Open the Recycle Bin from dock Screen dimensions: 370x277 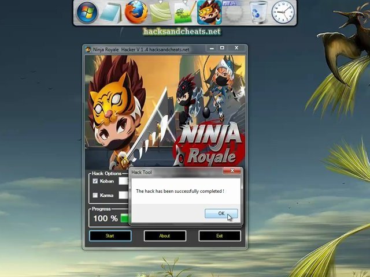[258, 12]
